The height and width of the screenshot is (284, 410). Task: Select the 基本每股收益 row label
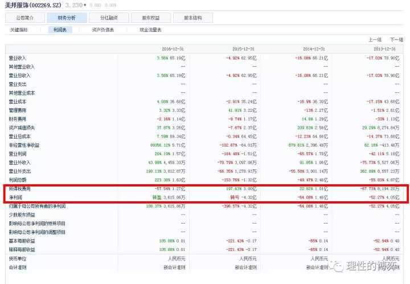pos(22,241)
